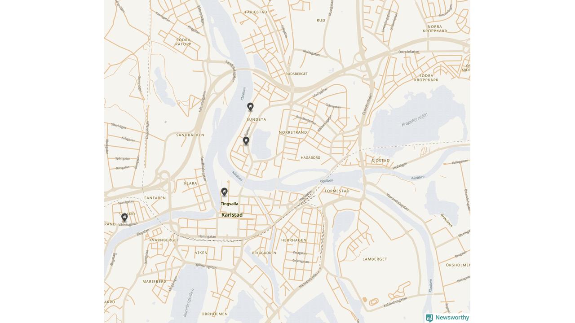The image size is (575, 323).
Task: Select the Marieberg district label
Action: [155, 282]
